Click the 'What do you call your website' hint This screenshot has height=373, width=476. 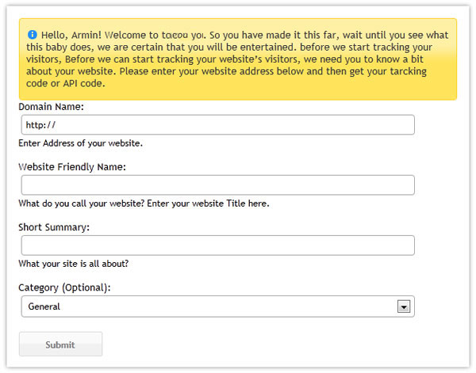[x=144, y=204]
